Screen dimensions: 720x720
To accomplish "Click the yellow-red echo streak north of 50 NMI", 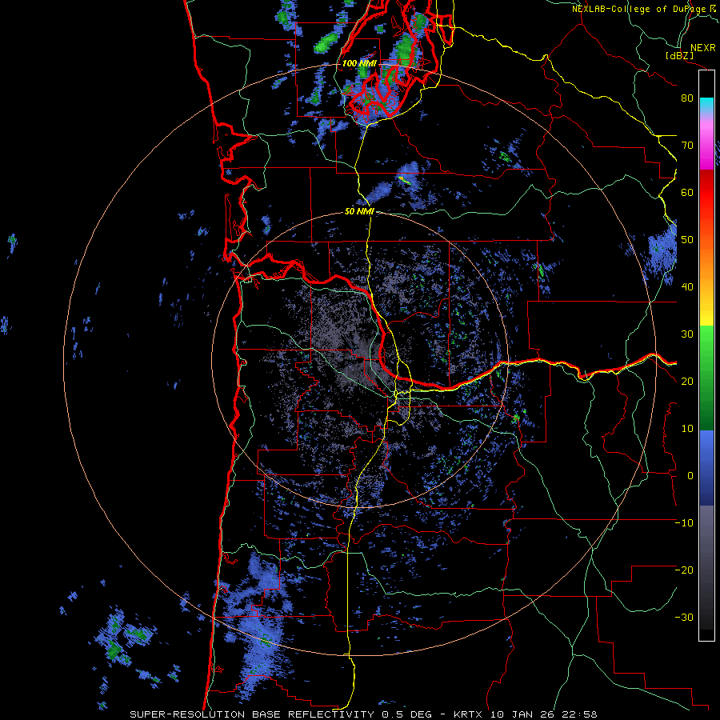I will (404, 179).
